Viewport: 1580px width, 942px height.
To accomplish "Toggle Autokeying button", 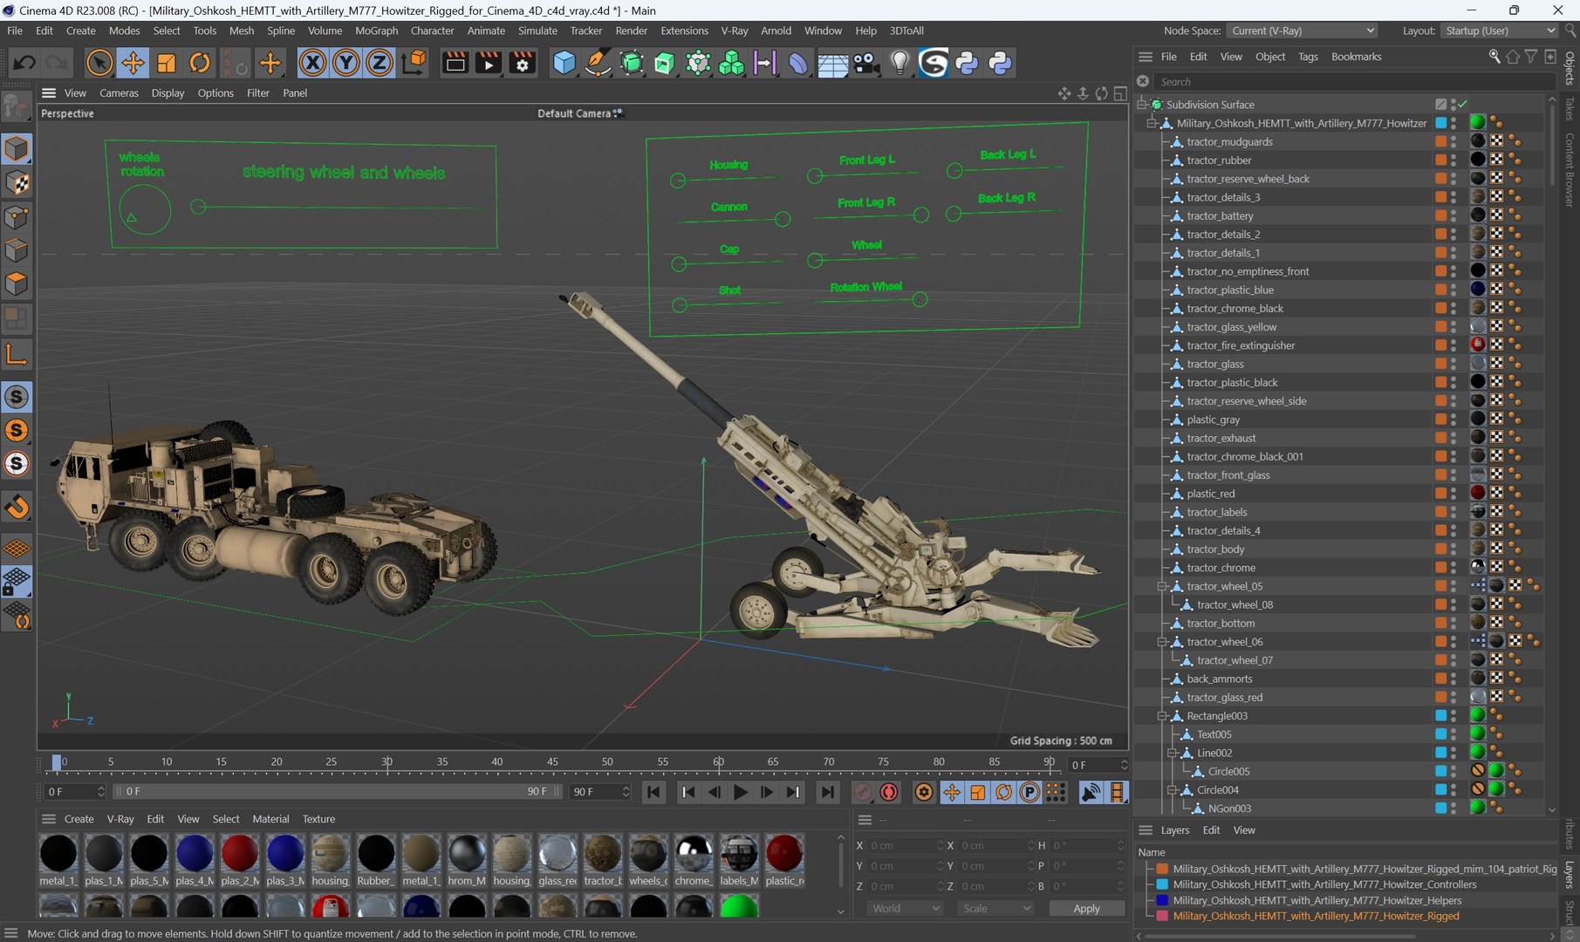I will pyautogui.click(x=889, y=792).
